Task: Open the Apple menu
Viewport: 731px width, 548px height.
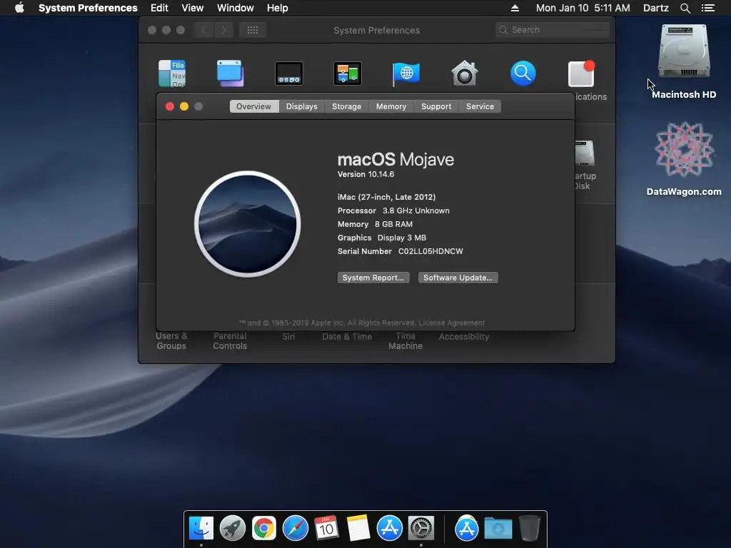Action: coord(19,8)
